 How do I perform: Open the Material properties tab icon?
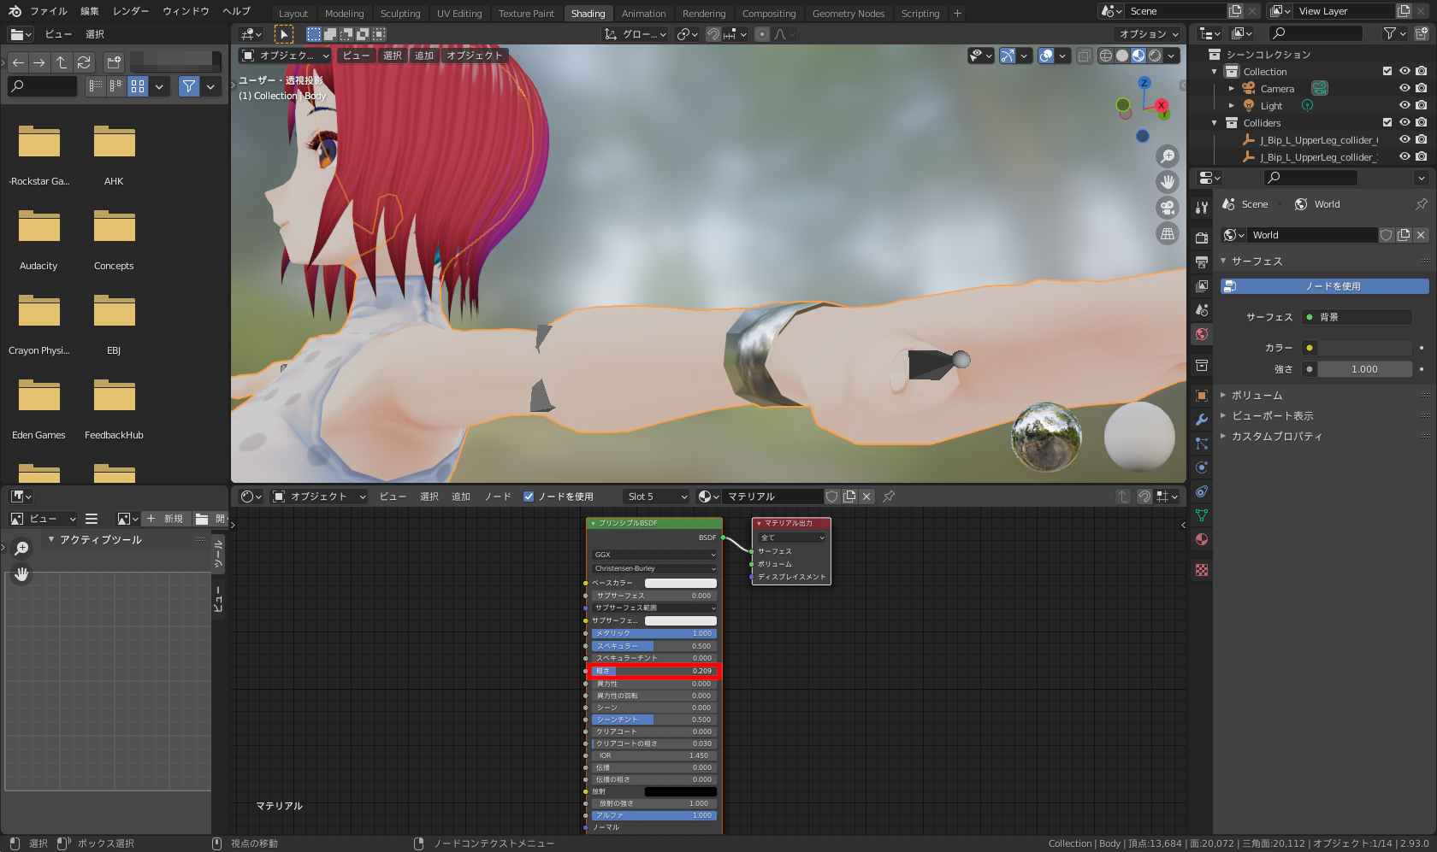point(1202,539)
